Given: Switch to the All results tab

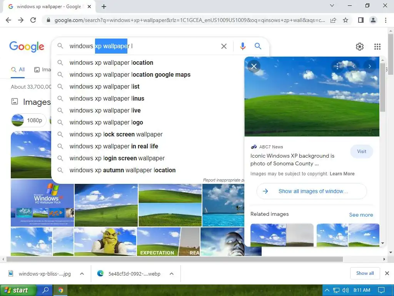Looking at the screenshot, I should tap(18, 70).
